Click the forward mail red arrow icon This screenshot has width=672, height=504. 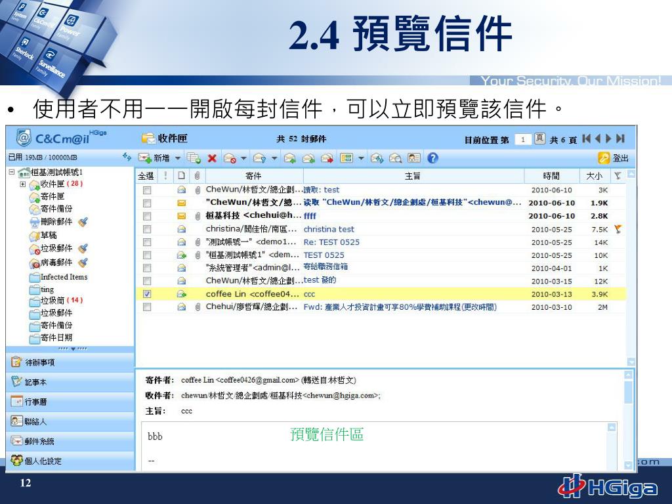tap(327, 158)
